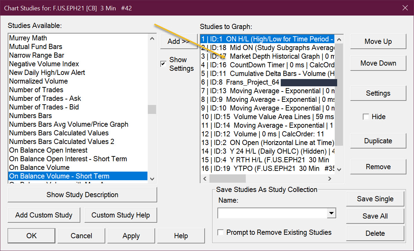
Task: Check Prompt to Remove Existing Studies
Action: [x=220, y=232]
